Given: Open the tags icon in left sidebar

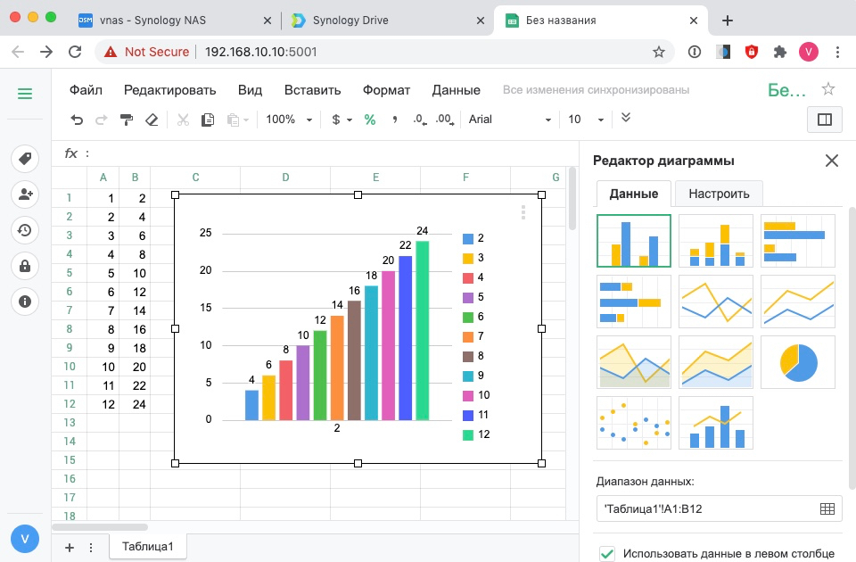Looking at the screenshot, I should (x=24, y=160).
